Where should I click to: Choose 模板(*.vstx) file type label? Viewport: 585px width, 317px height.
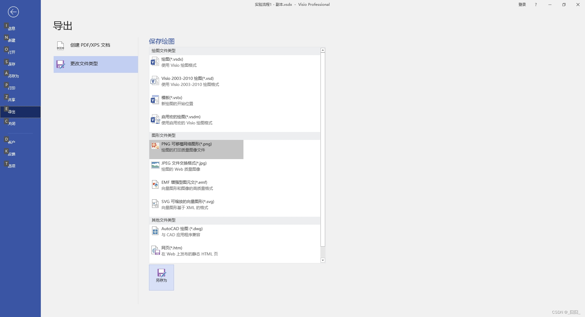(x=172, y=98)
